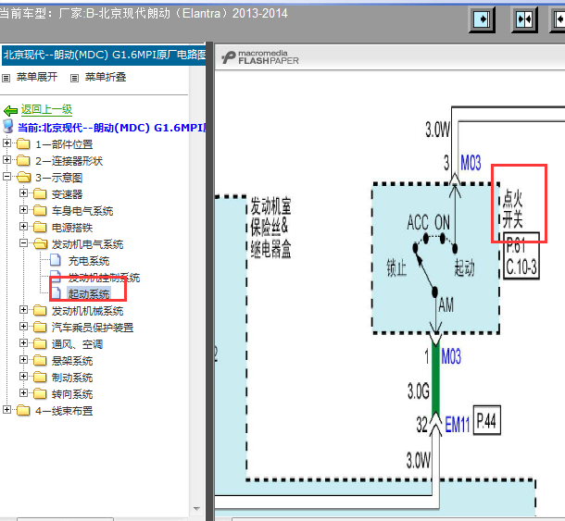This screenshot has height=521, width=565.
Task: Click the green 3.0G wire segment
Action: tap(435, 378)
